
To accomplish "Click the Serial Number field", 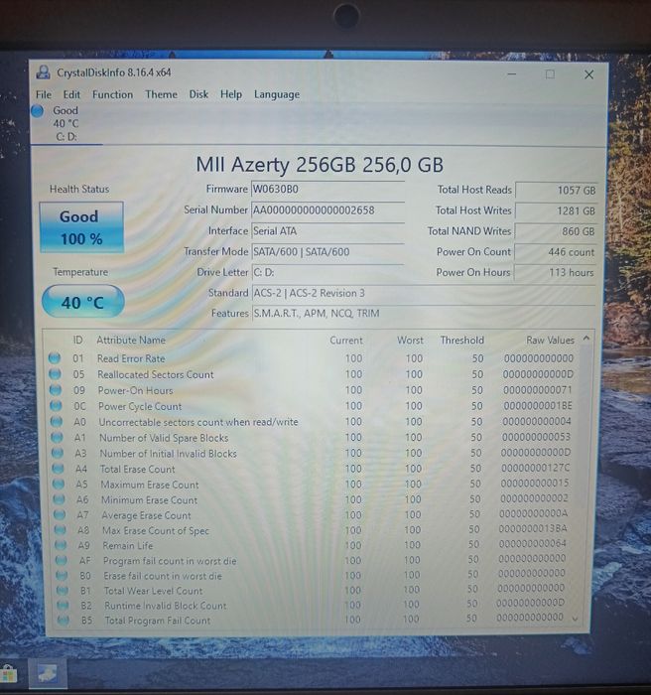I will [327, 210].
